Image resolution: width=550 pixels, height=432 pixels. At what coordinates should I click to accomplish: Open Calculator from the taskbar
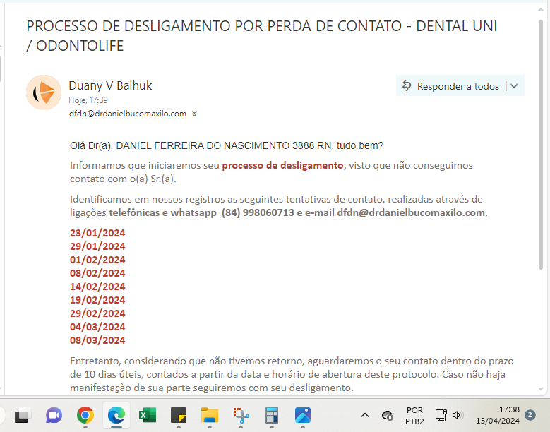point(272,416)
